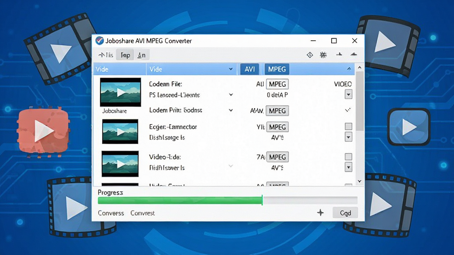Select the 'An' toolbar tab
Image resolution: width=454 pixels, height=255 pixels.
pyautogui.click(x=141, y=55)
